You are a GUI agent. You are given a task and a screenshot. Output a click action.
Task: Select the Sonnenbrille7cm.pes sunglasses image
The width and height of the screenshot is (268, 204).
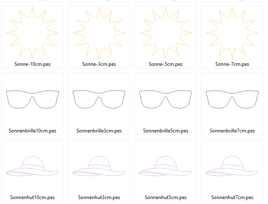coord(232,100)
